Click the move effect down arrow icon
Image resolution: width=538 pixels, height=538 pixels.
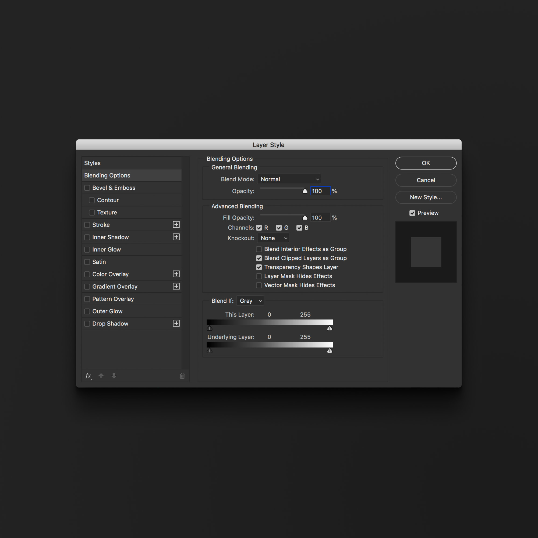click(114, 376)
